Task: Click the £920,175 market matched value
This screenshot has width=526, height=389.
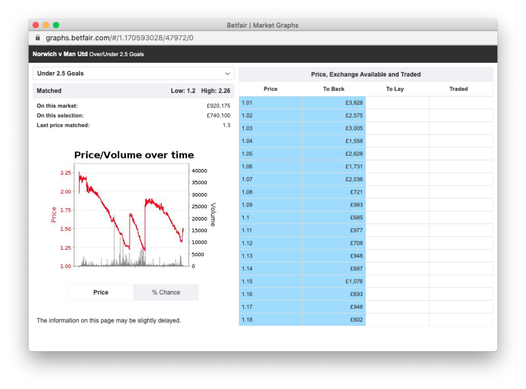Action: point(219,106)
